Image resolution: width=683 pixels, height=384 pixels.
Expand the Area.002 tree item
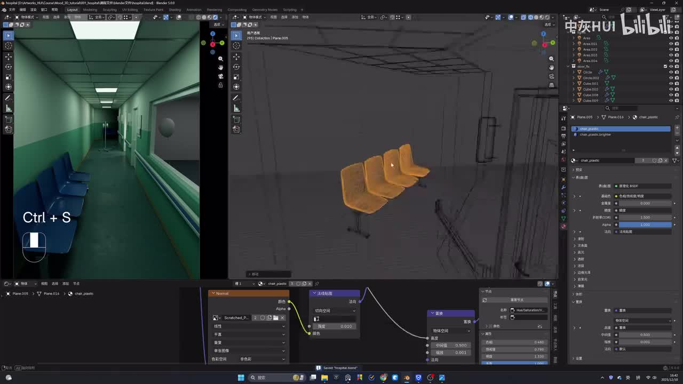574,50
